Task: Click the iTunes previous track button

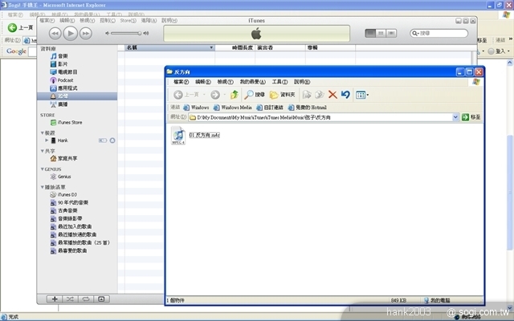Action: (55, 33)
